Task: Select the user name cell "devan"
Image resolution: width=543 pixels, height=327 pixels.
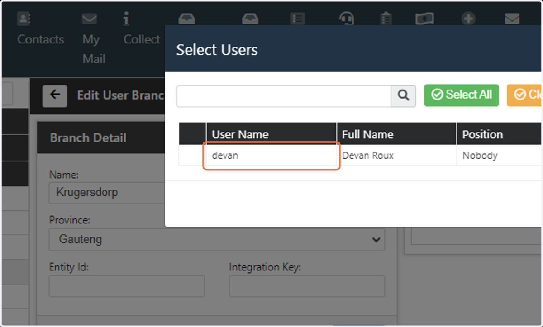Action: tap(271, 156)
